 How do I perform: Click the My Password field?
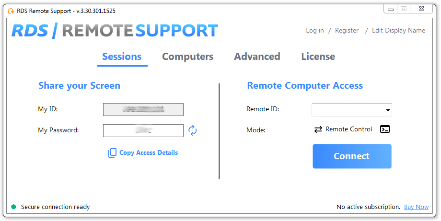click(143, 130)
